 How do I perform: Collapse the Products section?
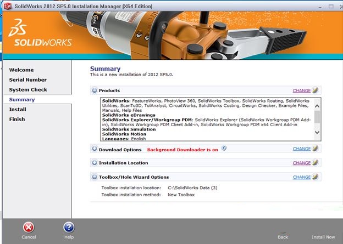[x=95, y=90]
